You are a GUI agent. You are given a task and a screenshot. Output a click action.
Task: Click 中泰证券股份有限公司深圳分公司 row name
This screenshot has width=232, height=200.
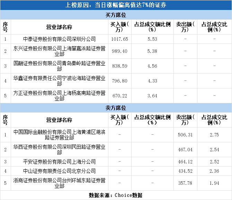(60, 39)
